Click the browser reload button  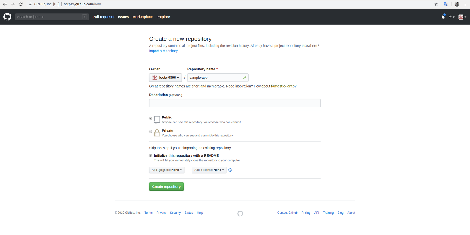tap(21, 4)
